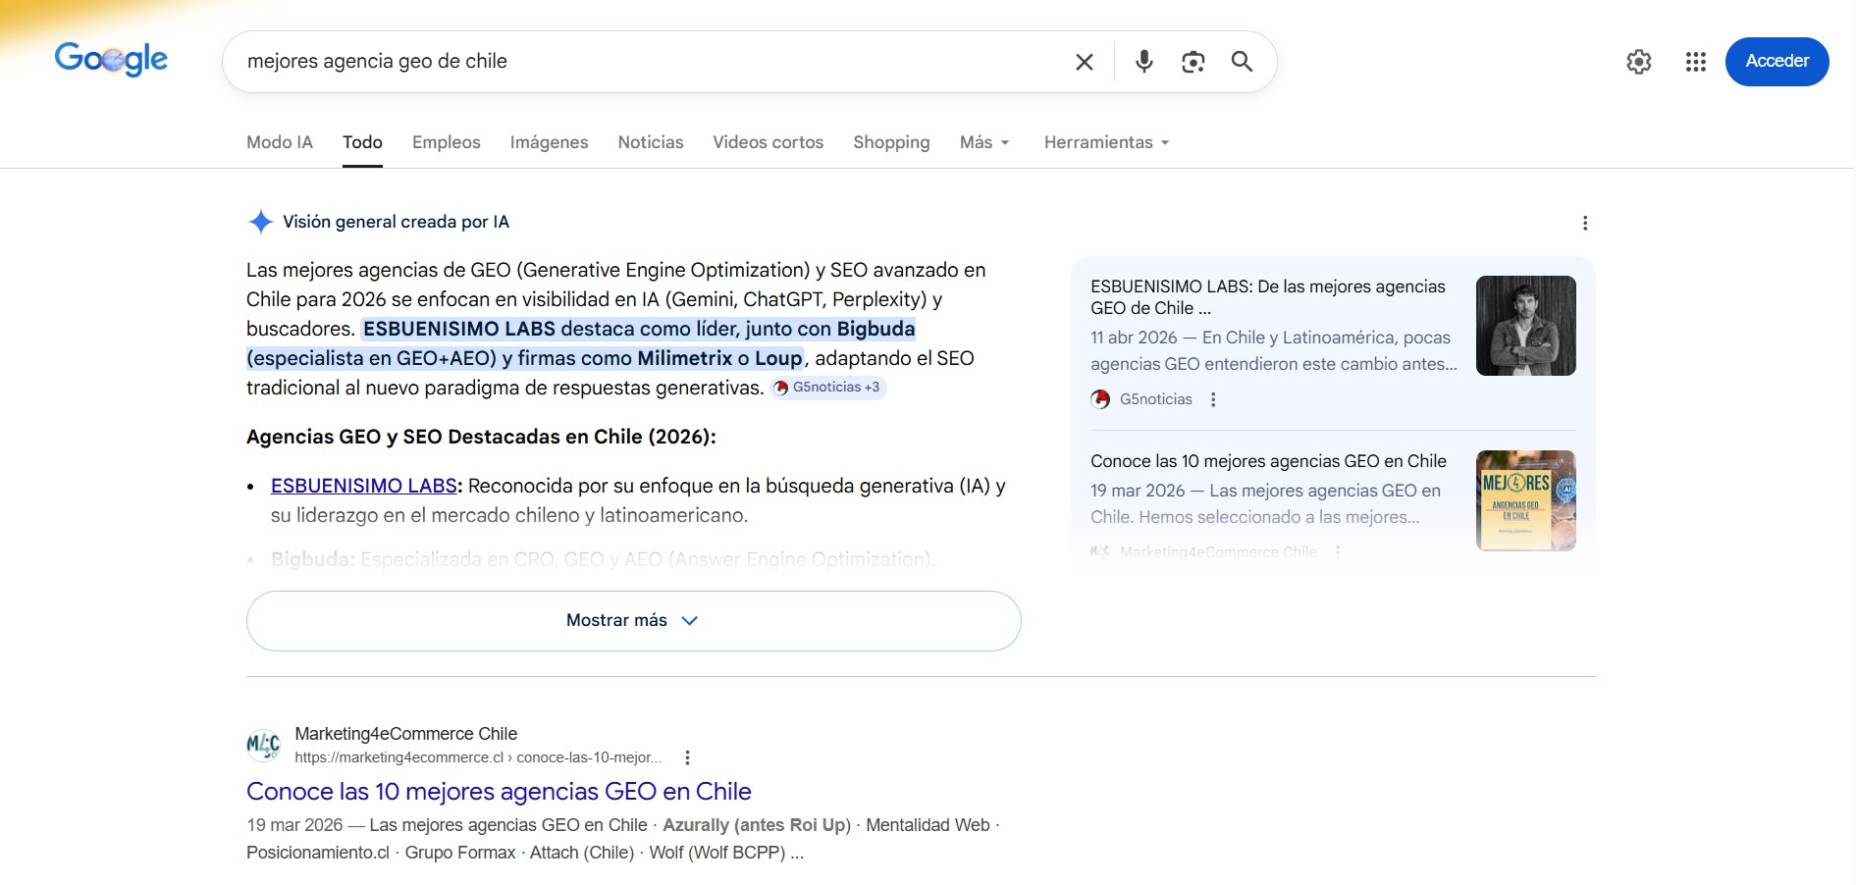1856x885 pixels.
Task: Click the magnifying glass search icon
Action: coord(1242,62)
